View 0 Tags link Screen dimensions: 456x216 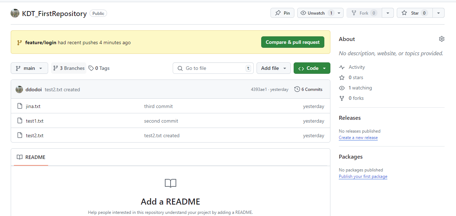99,68
